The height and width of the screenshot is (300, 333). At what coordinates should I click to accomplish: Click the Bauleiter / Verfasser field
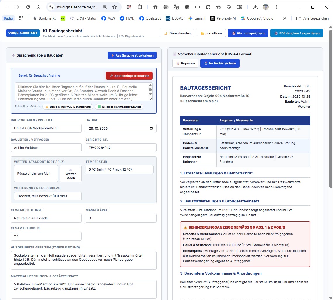pos(46,148)
